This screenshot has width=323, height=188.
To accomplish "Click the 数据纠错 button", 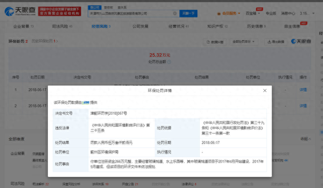I will coord(214,42).
